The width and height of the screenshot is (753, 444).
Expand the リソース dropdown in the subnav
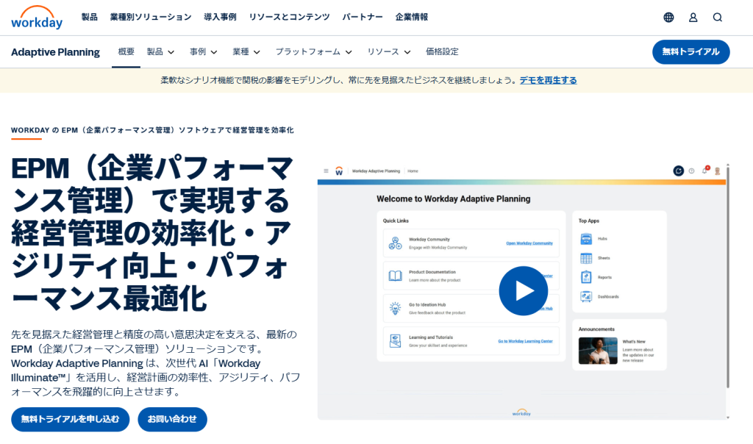[388, 52]
